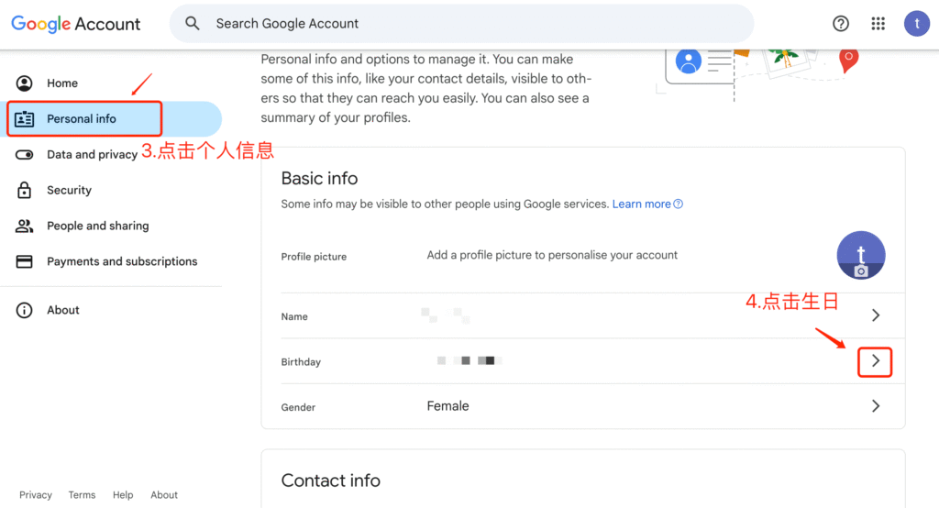The image size is (939, 508).
Task: Focus the Search Google Account field
Action: pyautogui.click(x=462, y=23)
